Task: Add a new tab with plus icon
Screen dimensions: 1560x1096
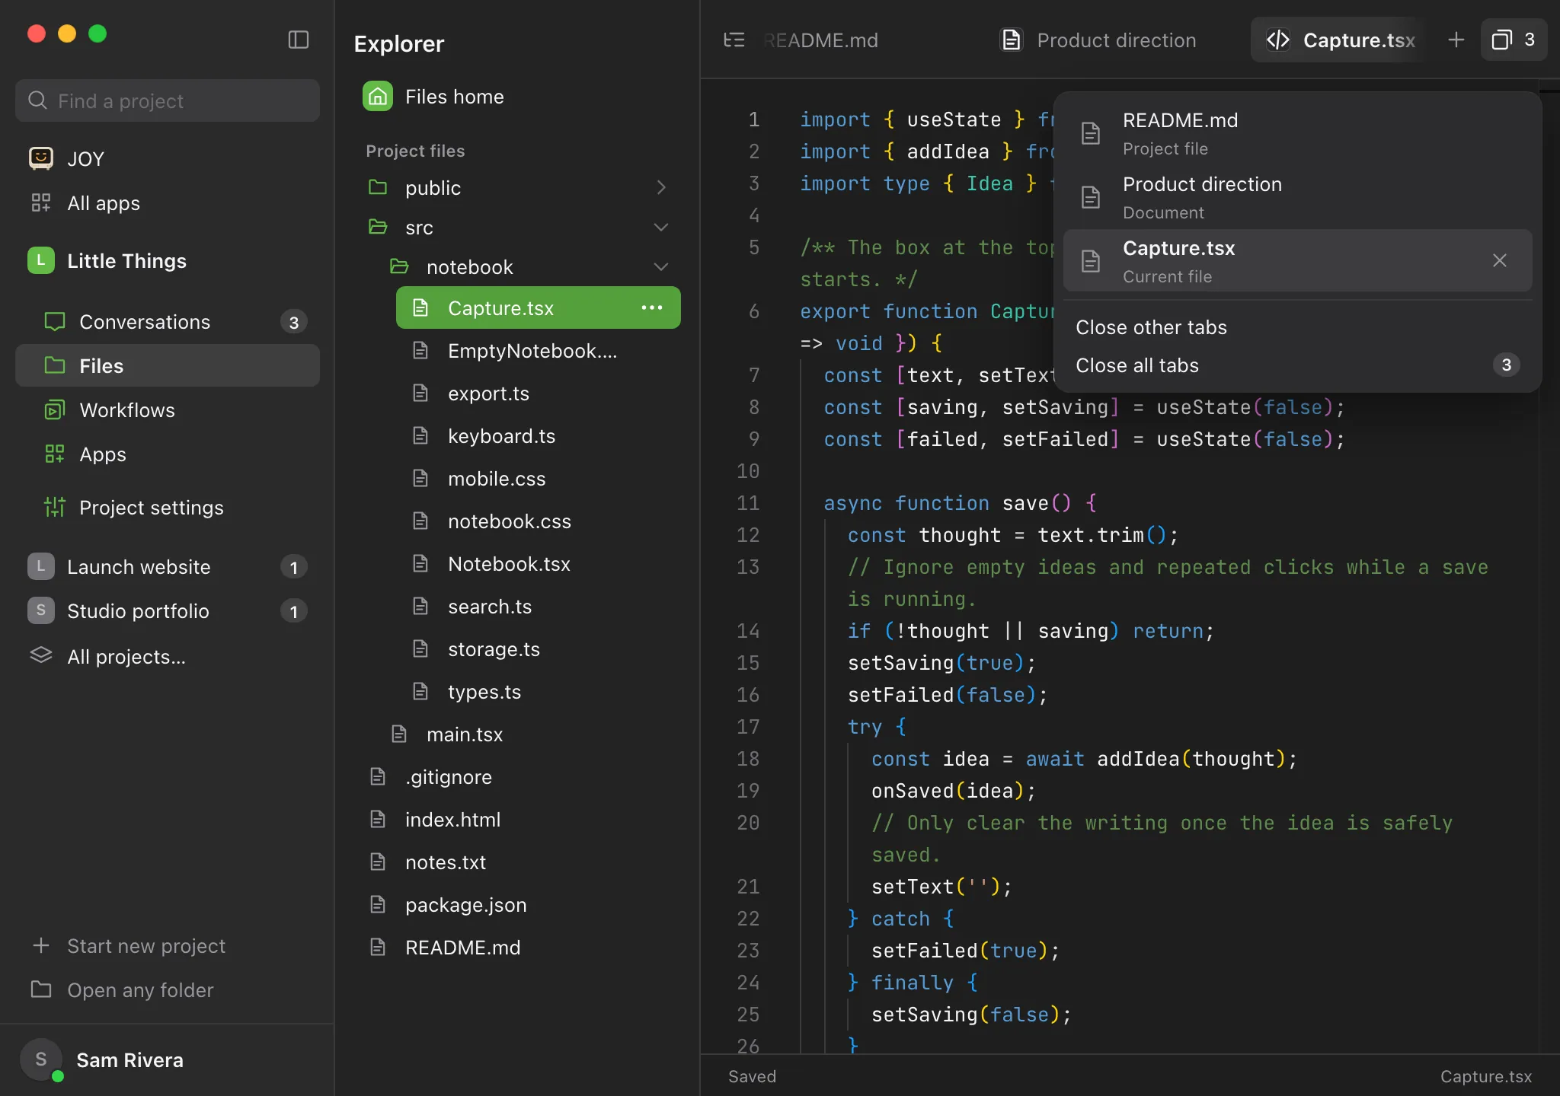Action: (1456, 40)
